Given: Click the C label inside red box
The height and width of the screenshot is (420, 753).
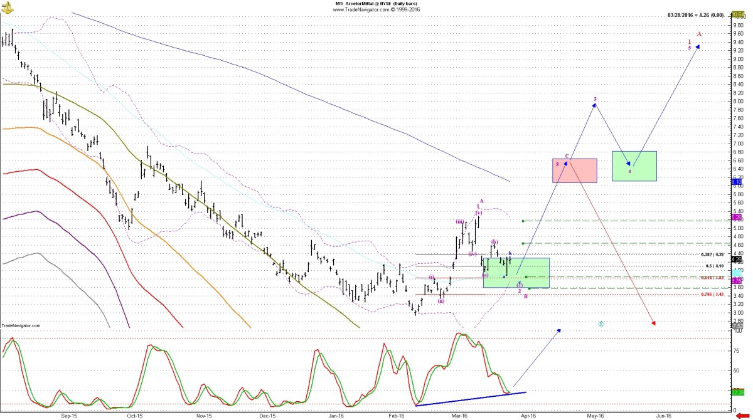Looking at the screenshot, I should coord(567,155).
